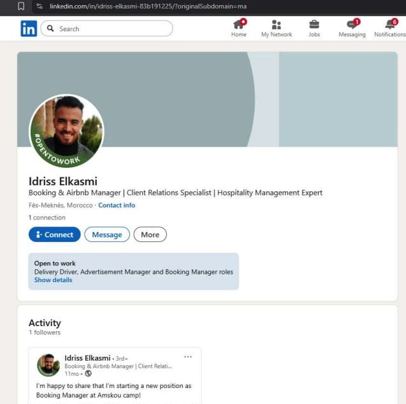Show details of Open to work
Viewport: 406px width, 404px height.
pyautogui.click(x=53, y=280)
